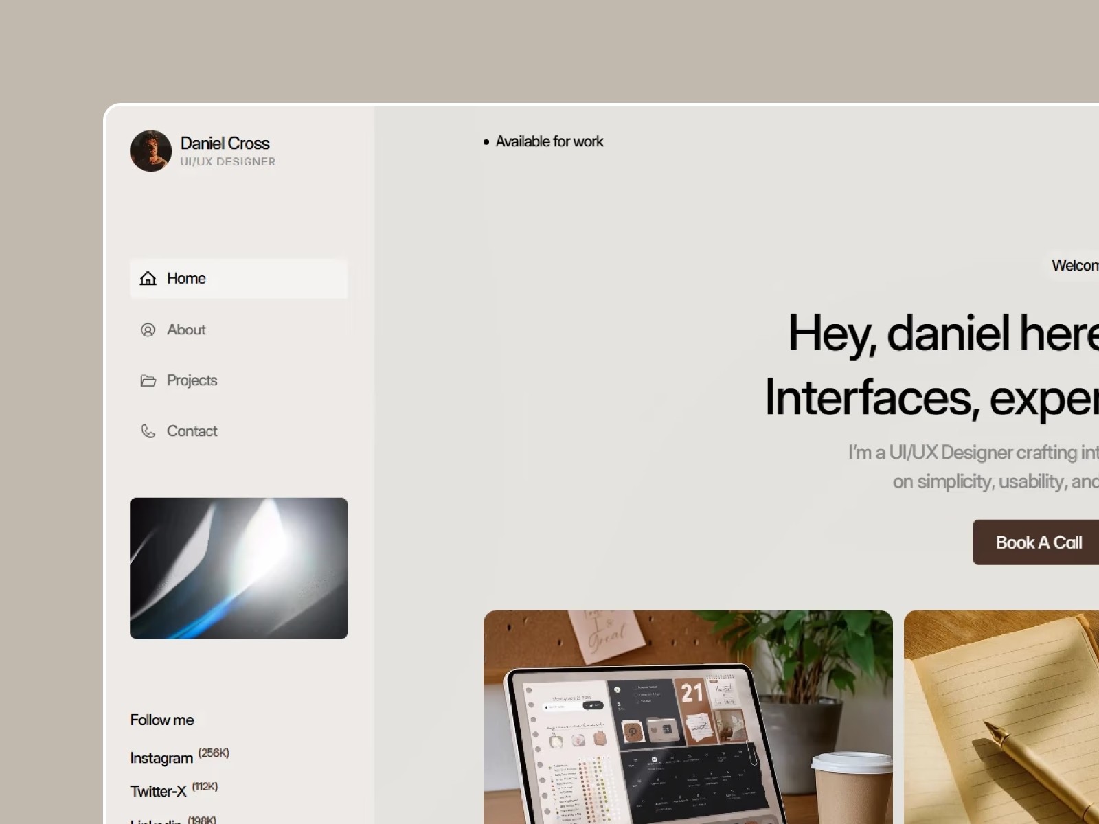Select the Contact item in the sidebar
1099x824 pixels.
point(192,431)
